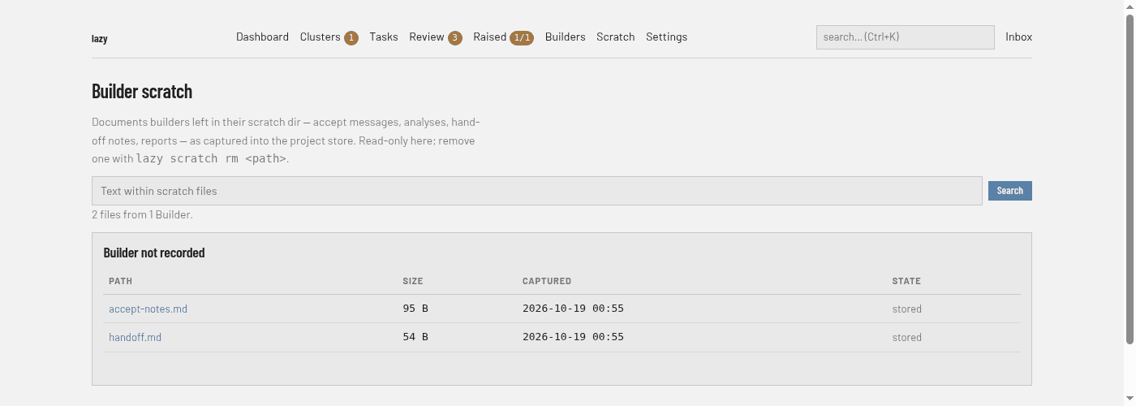1136x406 pixels.
Task: Go to the Builders page
Action: [566, 37]
